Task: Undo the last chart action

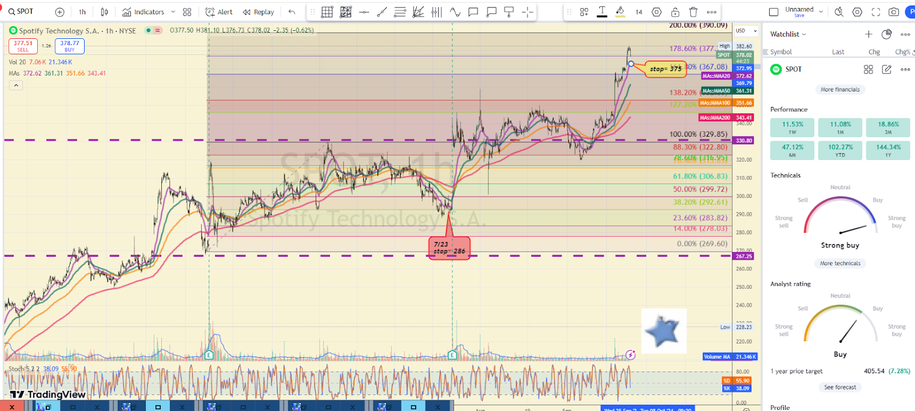Action: pyautogui.click(x=292, y=12)
